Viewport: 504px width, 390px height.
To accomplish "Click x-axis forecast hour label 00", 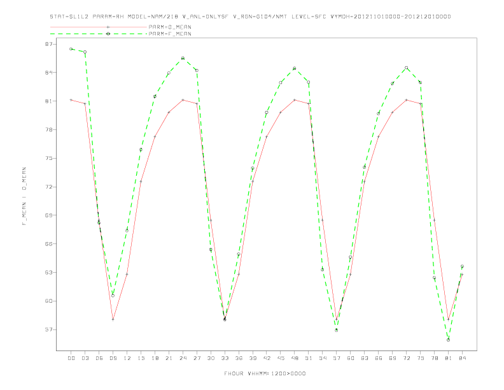I will coord(71,358).
